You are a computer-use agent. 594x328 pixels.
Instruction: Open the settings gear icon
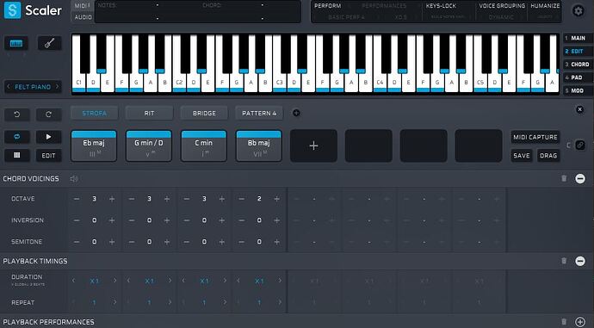click(x=579, y=10)
